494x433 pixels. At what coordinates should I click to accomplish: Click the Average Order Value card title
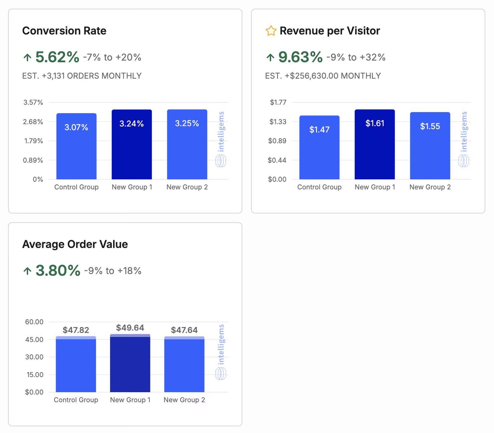point(75,244)
